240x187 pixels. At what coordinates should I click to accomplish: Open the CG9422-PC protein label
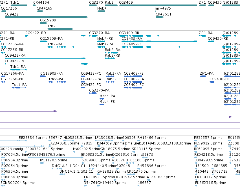[91, 74]
